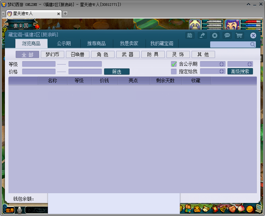Focus the minimum 价格 input field
The image size is (265, 216).
point(39,72)
